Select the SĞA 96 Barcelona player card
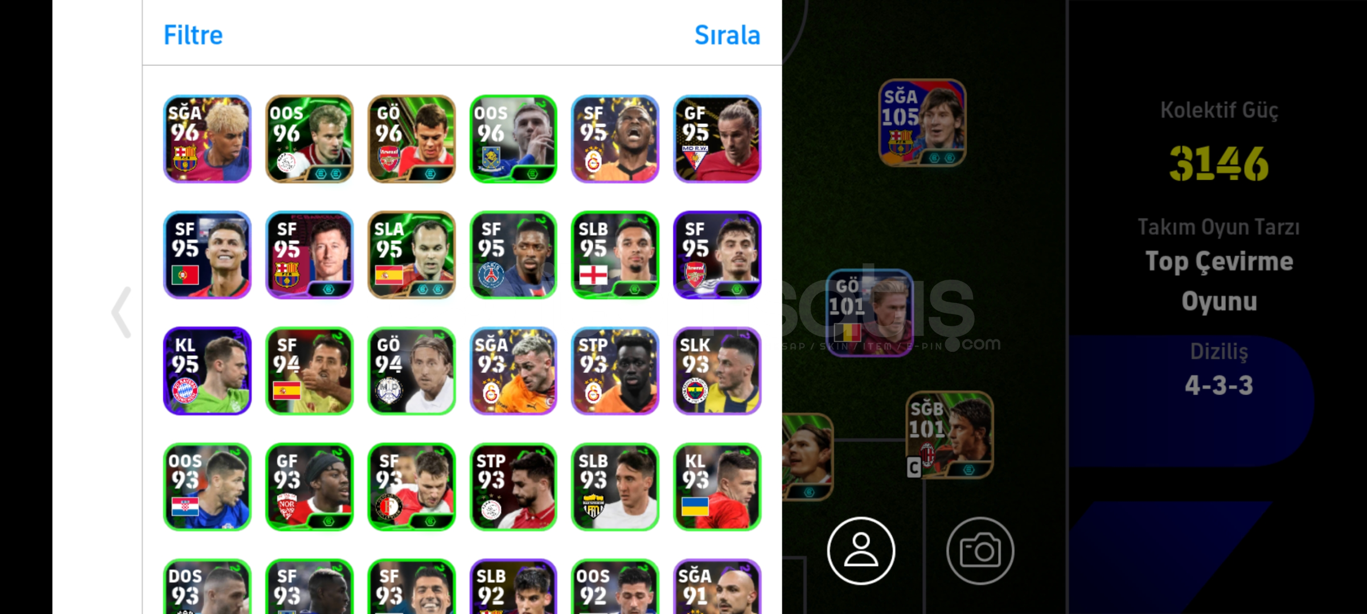This screenshot has width=1367, height=614. pos(207,139)
